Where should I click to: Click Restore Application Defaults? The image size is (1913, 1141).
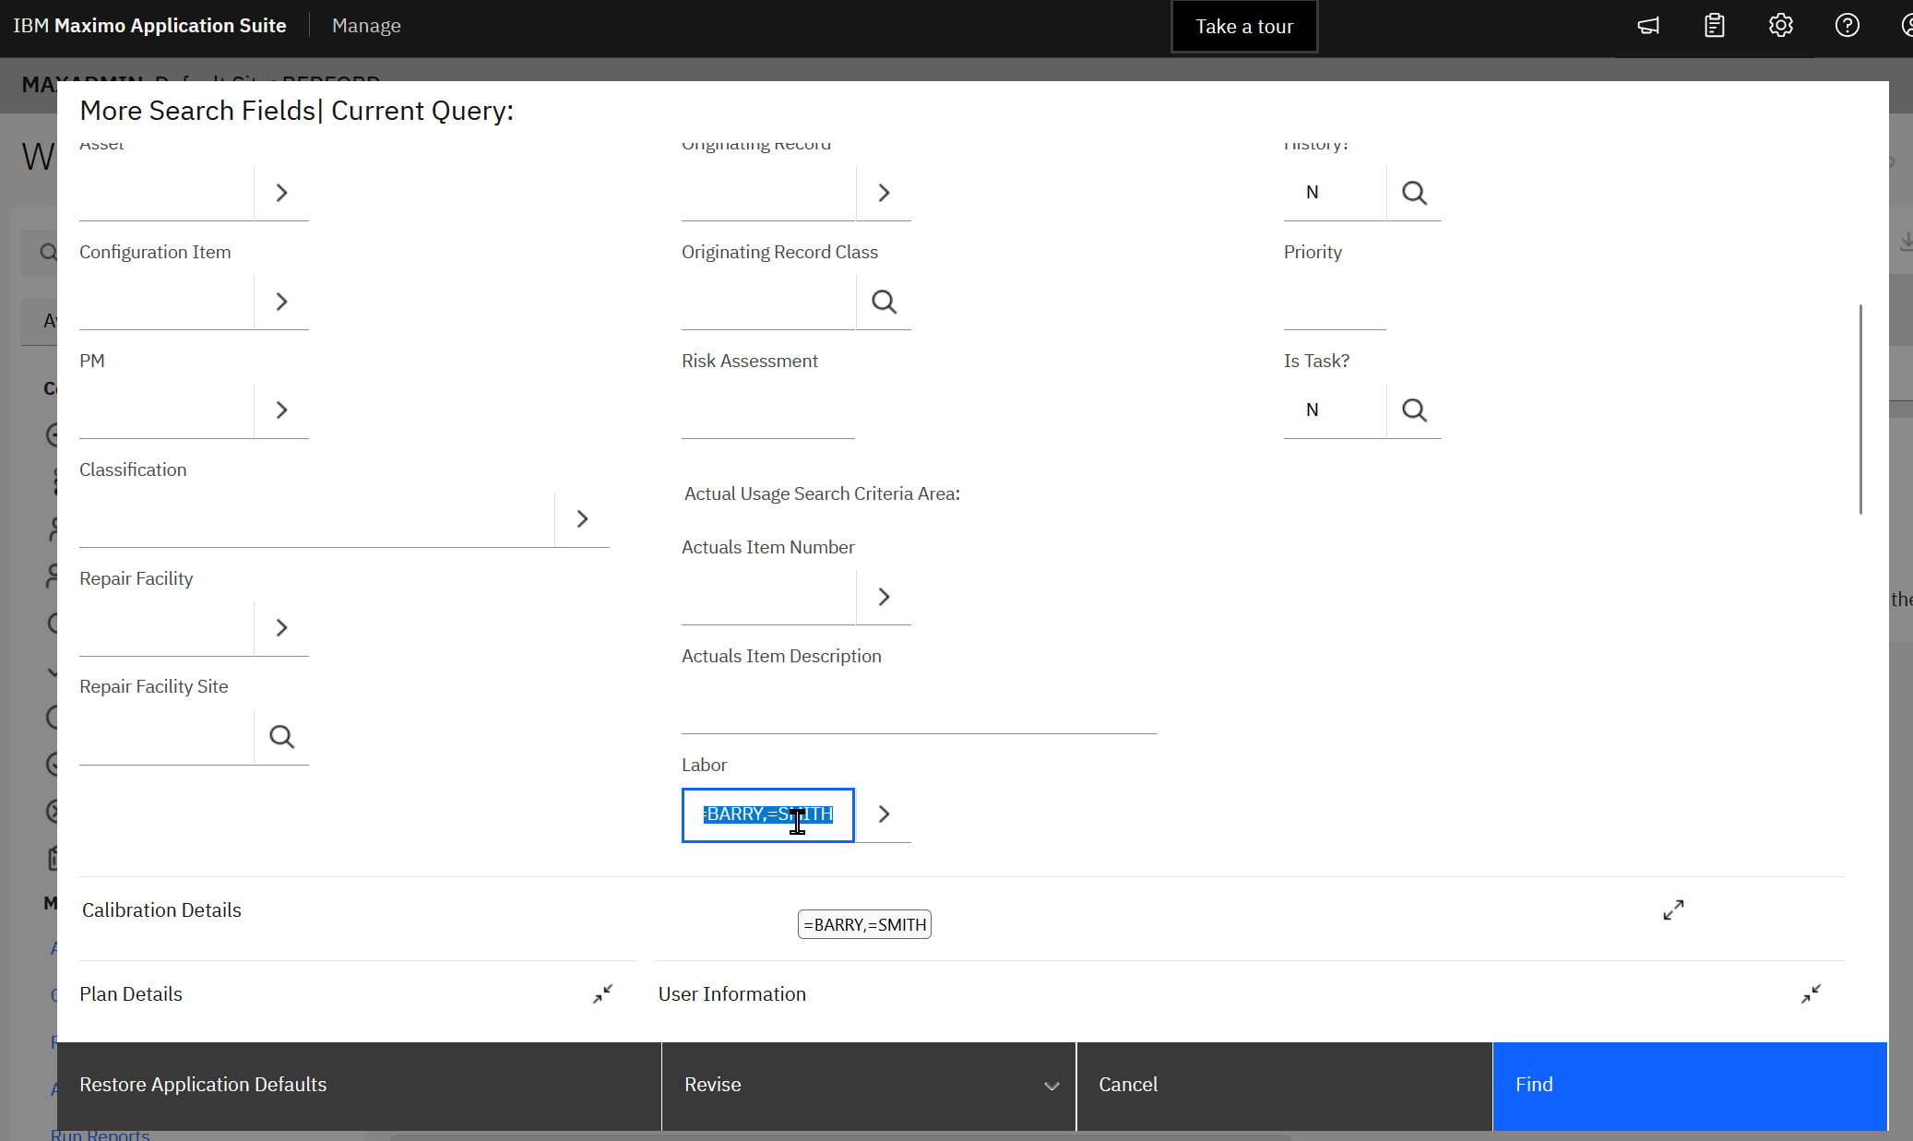click(203, 1085)
